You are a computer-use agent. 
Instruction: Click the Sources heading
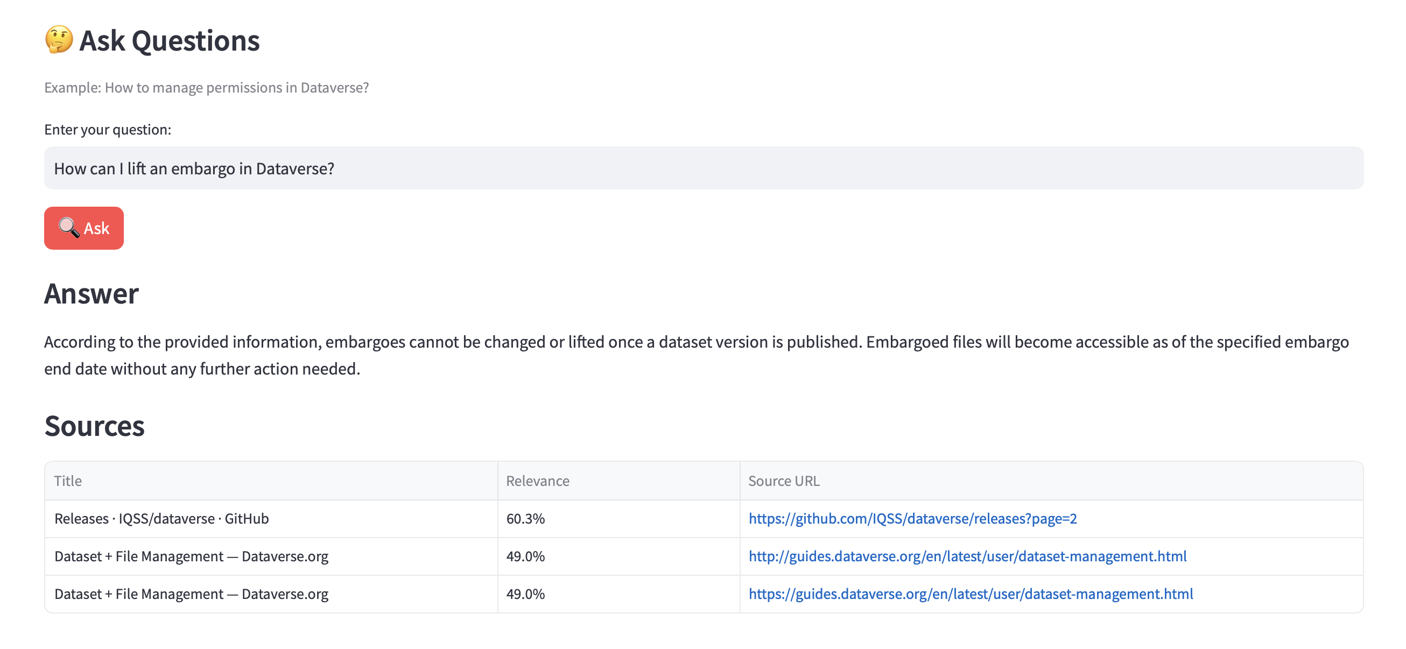[x=94, y=426]
